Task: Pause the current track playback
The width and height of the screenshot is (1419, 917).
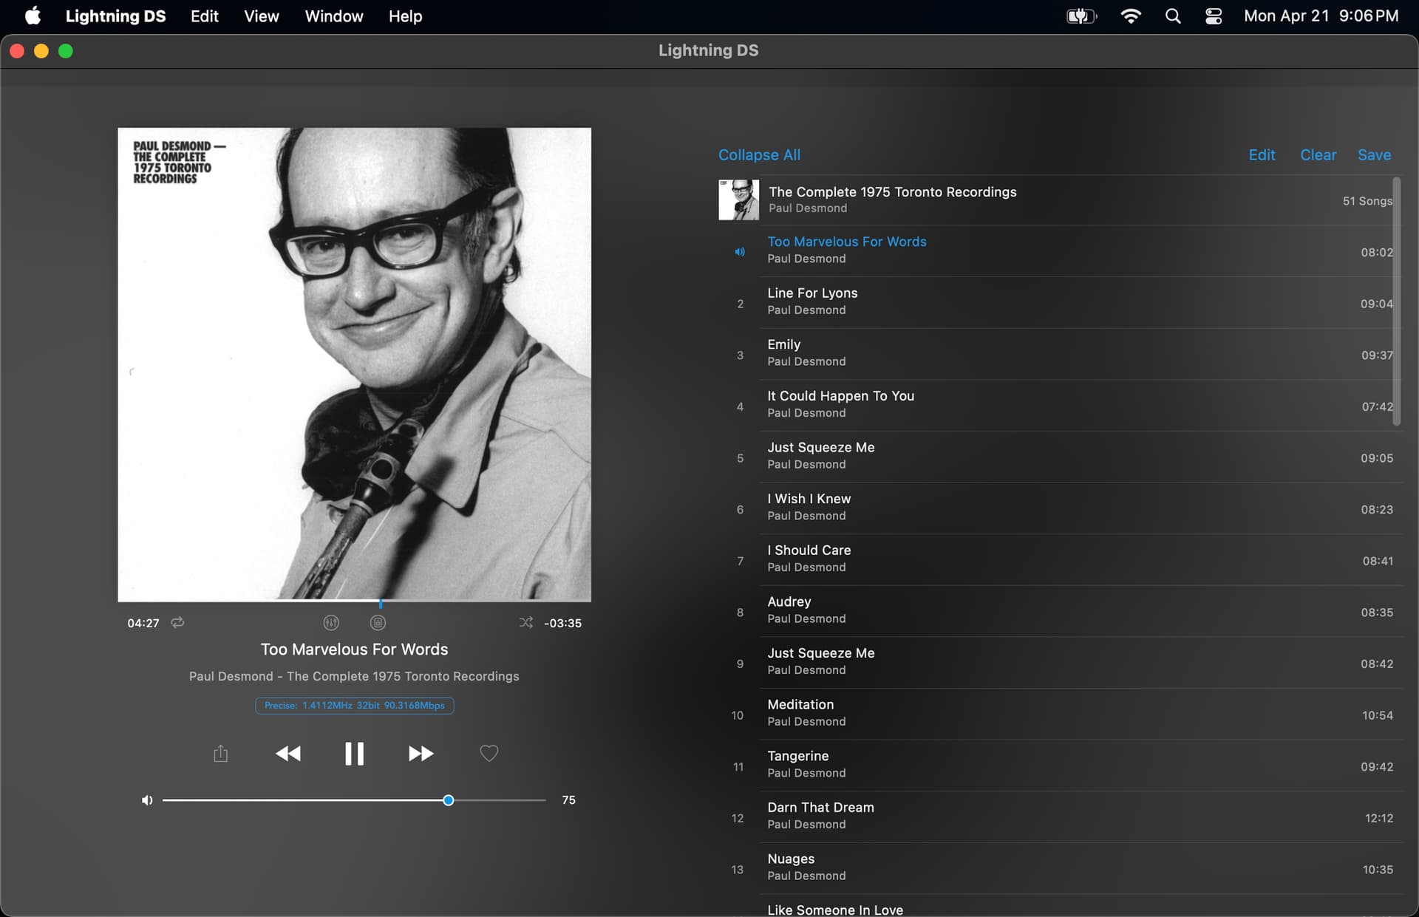Action: [x=354, y=754]
